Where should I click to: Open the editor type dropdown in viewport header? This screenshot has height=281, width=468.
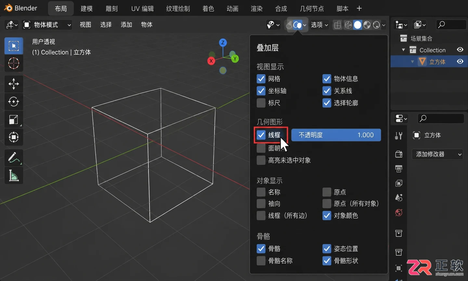[x=12, y=25]
